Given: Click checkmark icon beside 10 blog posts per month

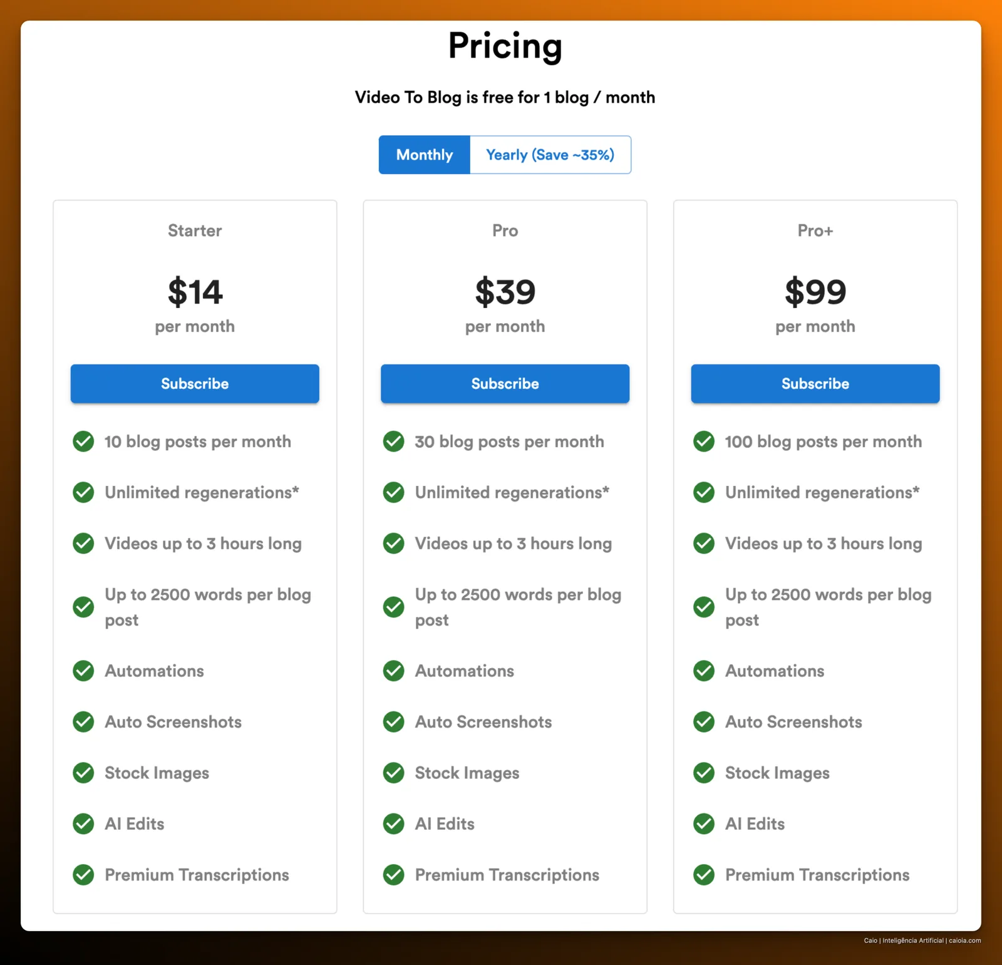Looking at the screenshot, I should pos(83,441).
